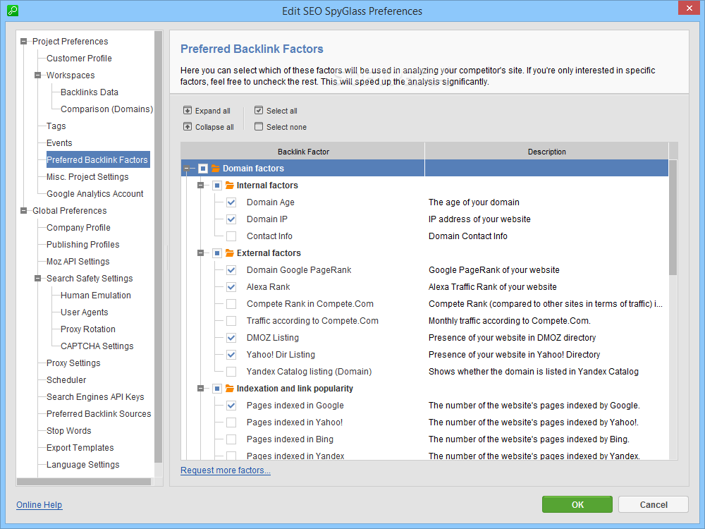The width and height of the screenshot is (705, 529).
Task: Toggle Domain Google PageRank checkbox
Action: pyautogui.click(x=231, y=270)
